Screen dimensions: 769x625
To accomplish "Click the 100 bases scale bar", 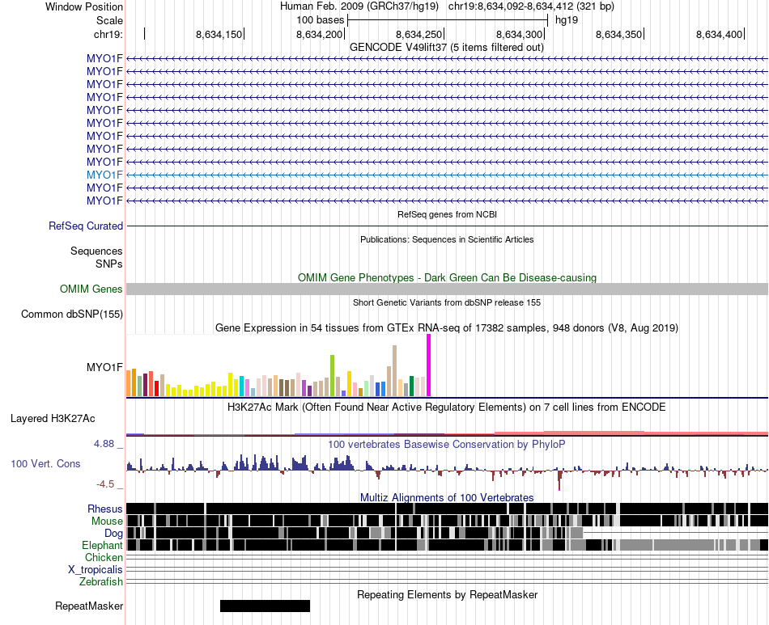I will click(448, 20).
